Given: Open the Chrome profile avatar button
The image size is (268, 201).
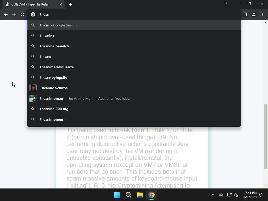Looking at the screenshot, I should (x=254, y=15).
